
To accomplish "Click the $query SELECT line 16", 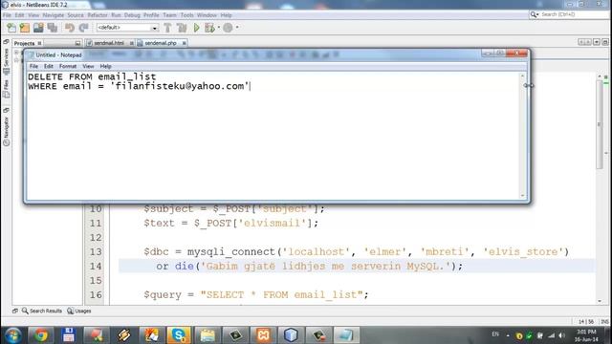I will (x=256, y=295).
